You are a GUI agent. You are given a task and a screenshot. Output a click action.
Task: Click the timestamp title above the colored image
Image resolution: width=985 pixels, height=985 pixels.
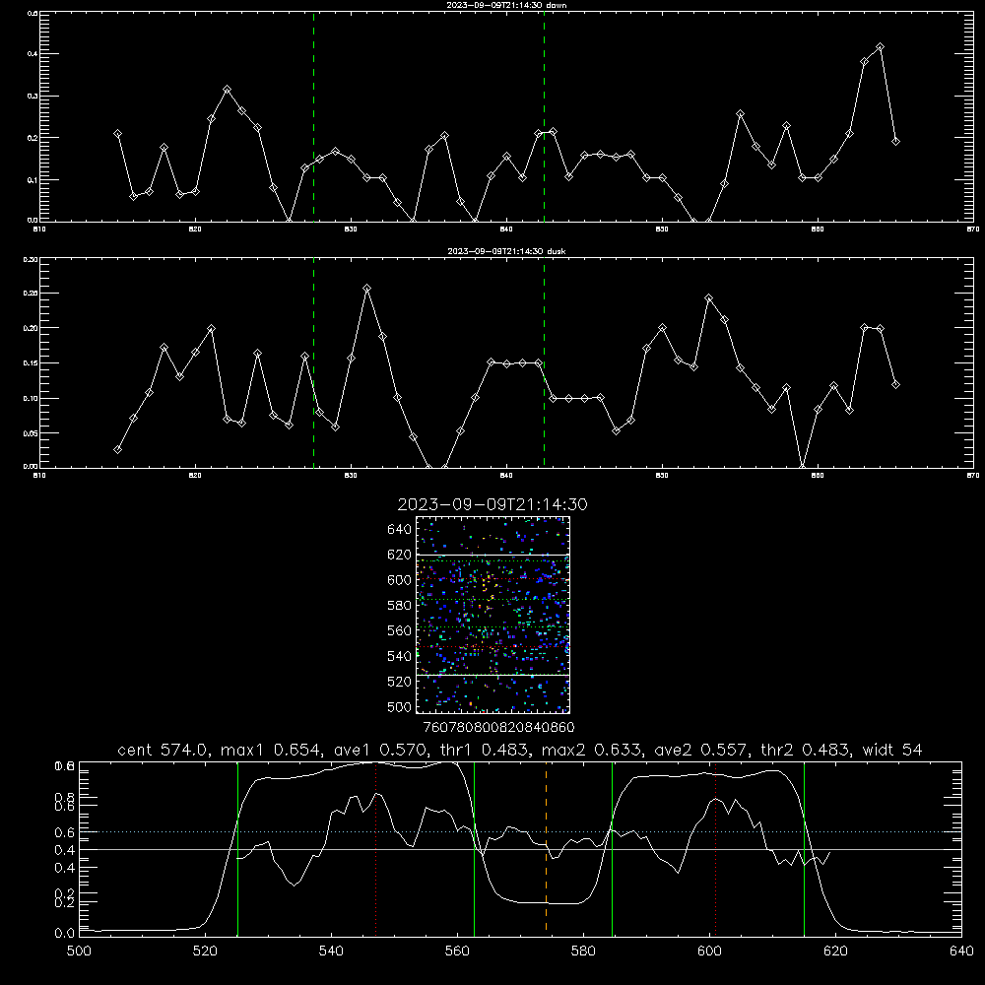click(x=492, y=504)
